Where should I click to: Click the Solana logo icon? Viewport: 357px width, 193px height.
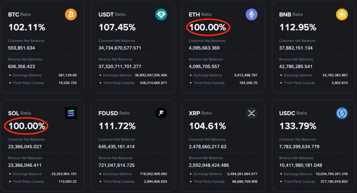71,113
